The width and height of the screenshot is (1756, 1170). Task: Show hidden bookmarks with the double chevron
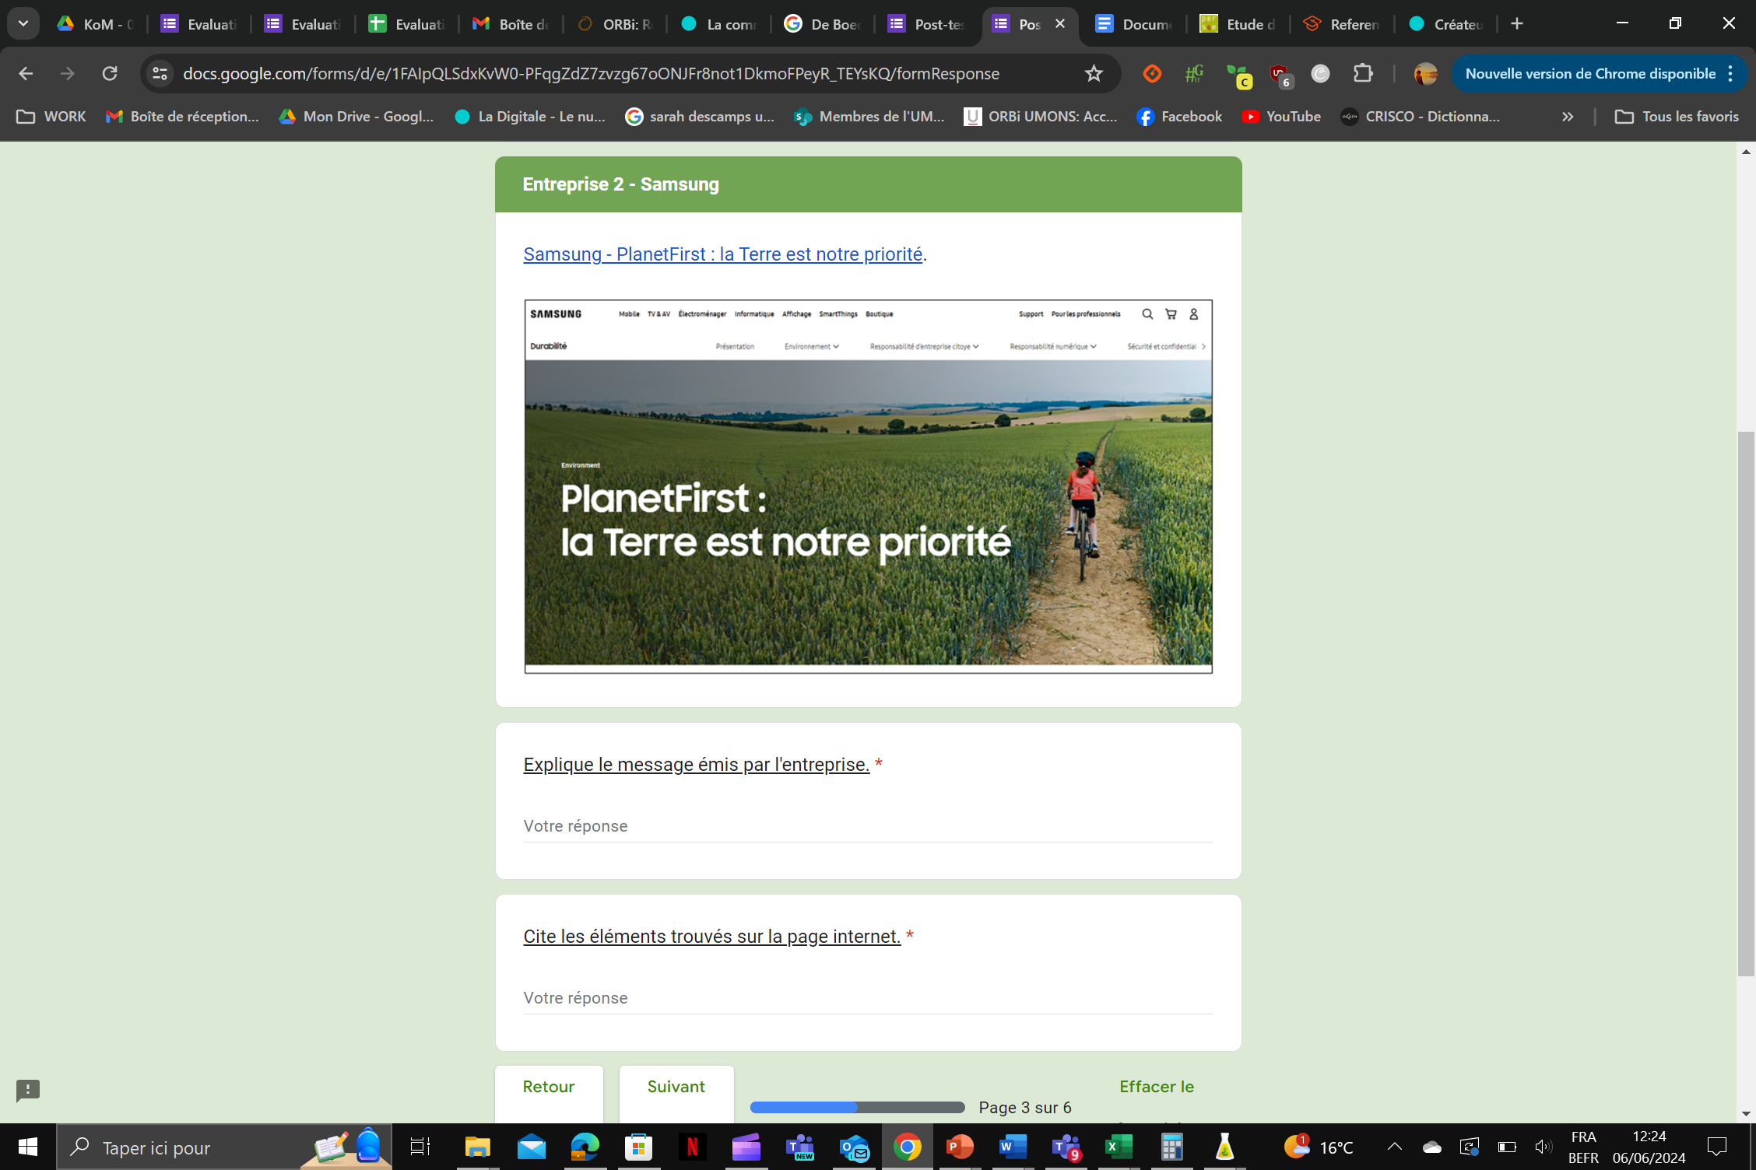pyautogui.click(x=1568, y=117)
